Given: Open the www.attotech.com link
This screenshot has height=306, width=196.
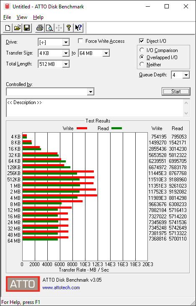Looking at the screenshot, I should click(61, 288).
